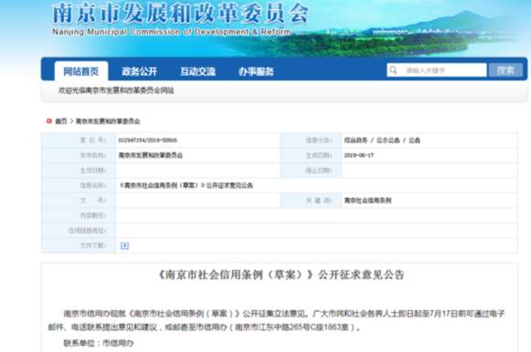This screenshot has width=531, height=352.
Task: Select the index number value cell
Action: click(x=148, y=140)
